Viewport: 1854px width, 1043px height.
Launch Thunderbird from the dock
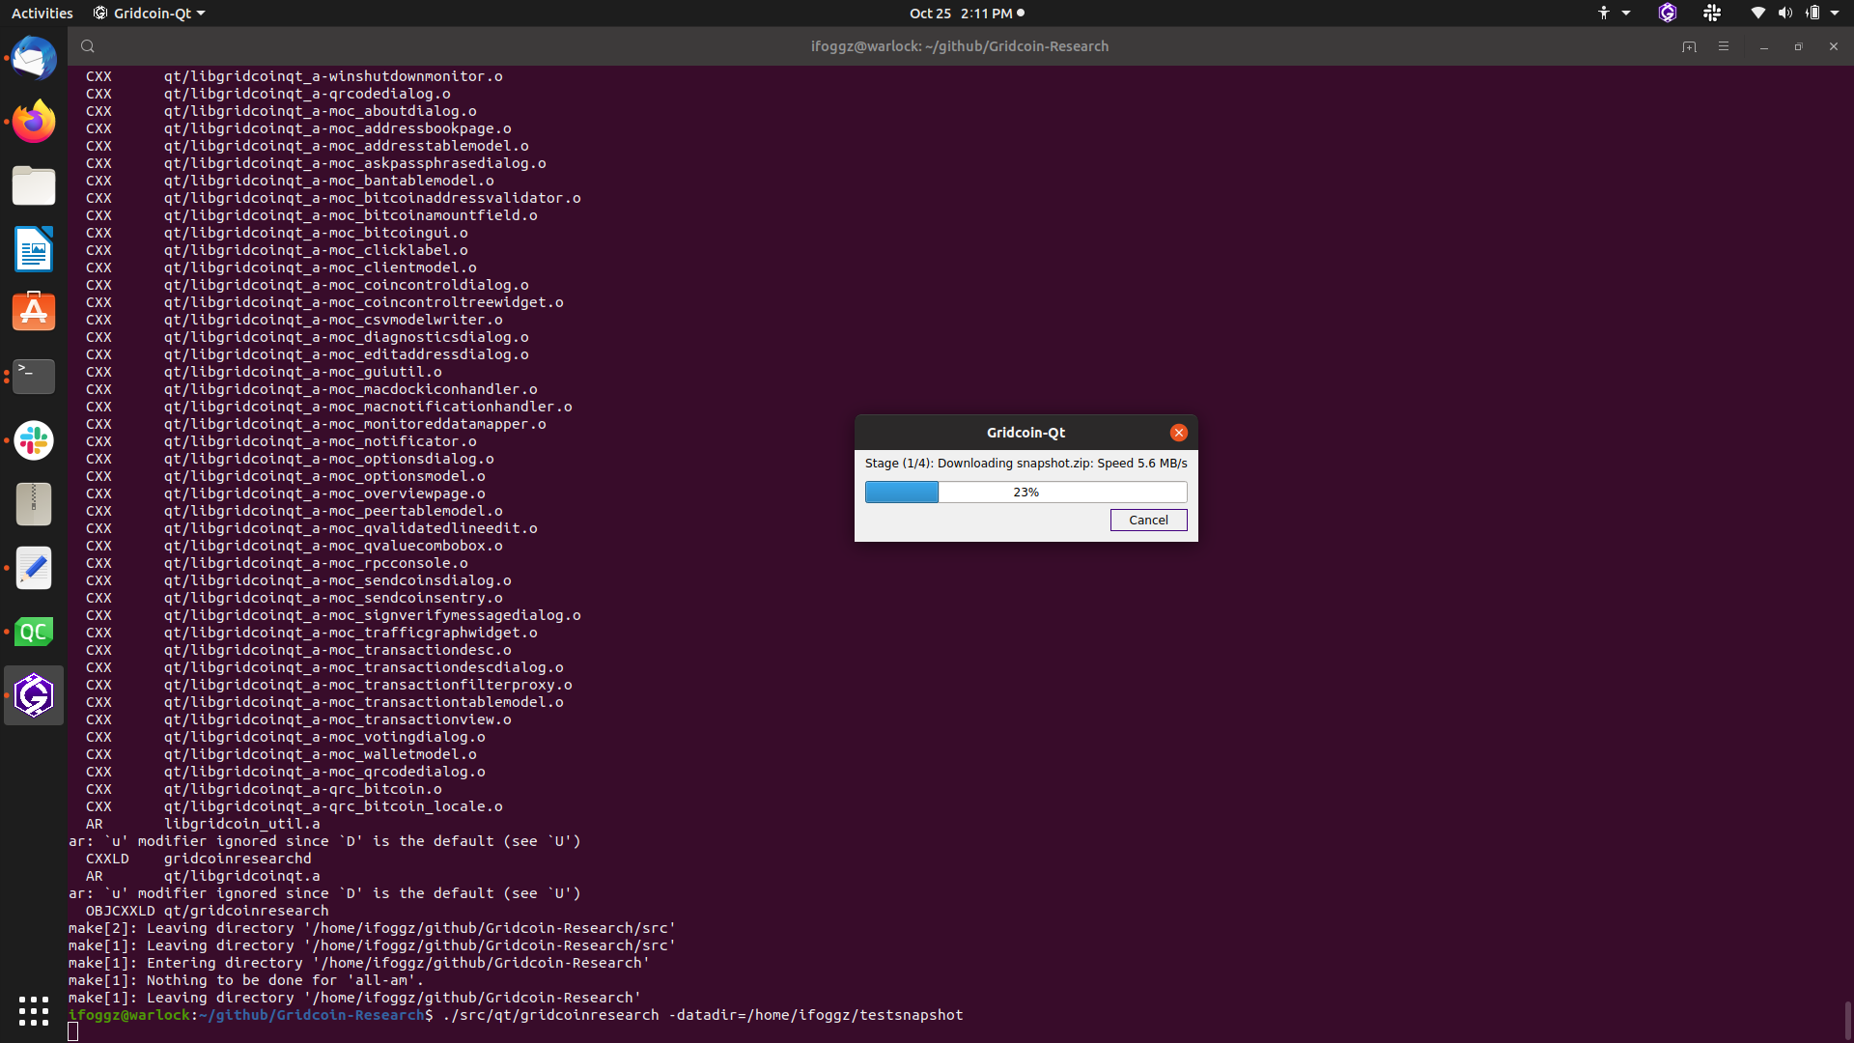34,58
